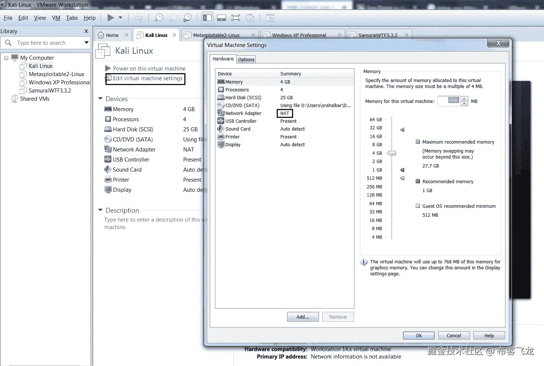544x366 pixels.
Task: Close the Library panel with its X
Action: point(86,31)
